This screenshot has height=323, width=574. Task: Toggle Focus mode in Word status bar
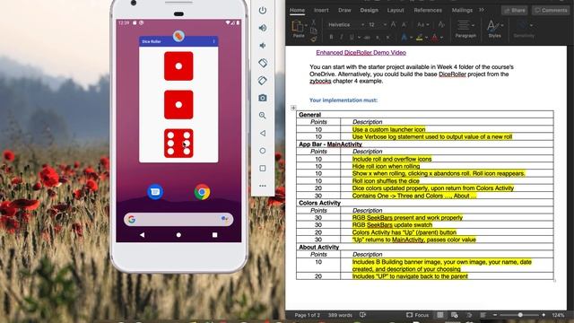pyautogui.click(x=418, y=315)
